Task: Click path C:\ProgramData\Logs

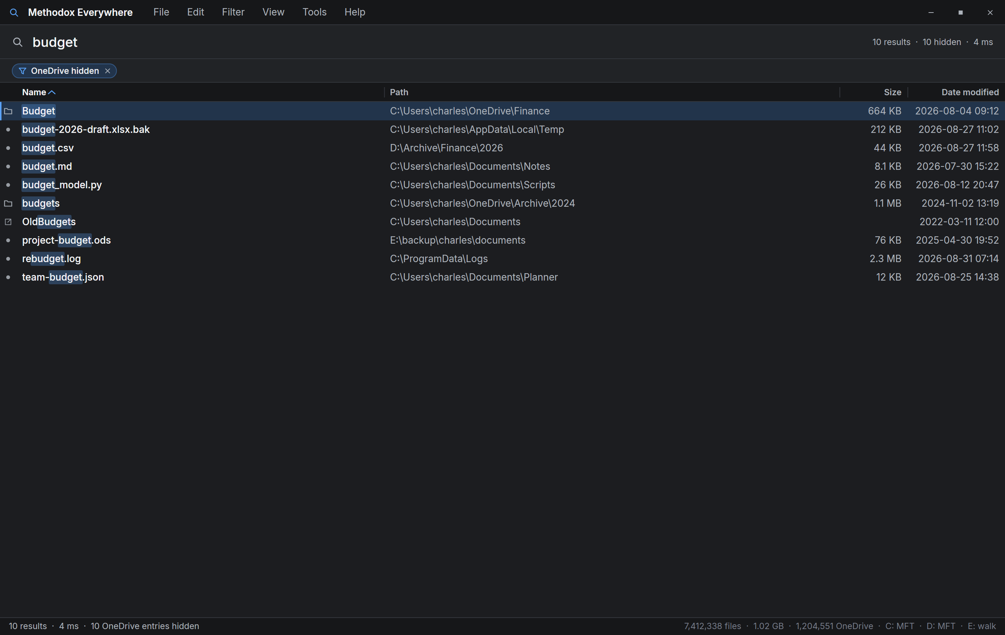Action: coord(439,258)
